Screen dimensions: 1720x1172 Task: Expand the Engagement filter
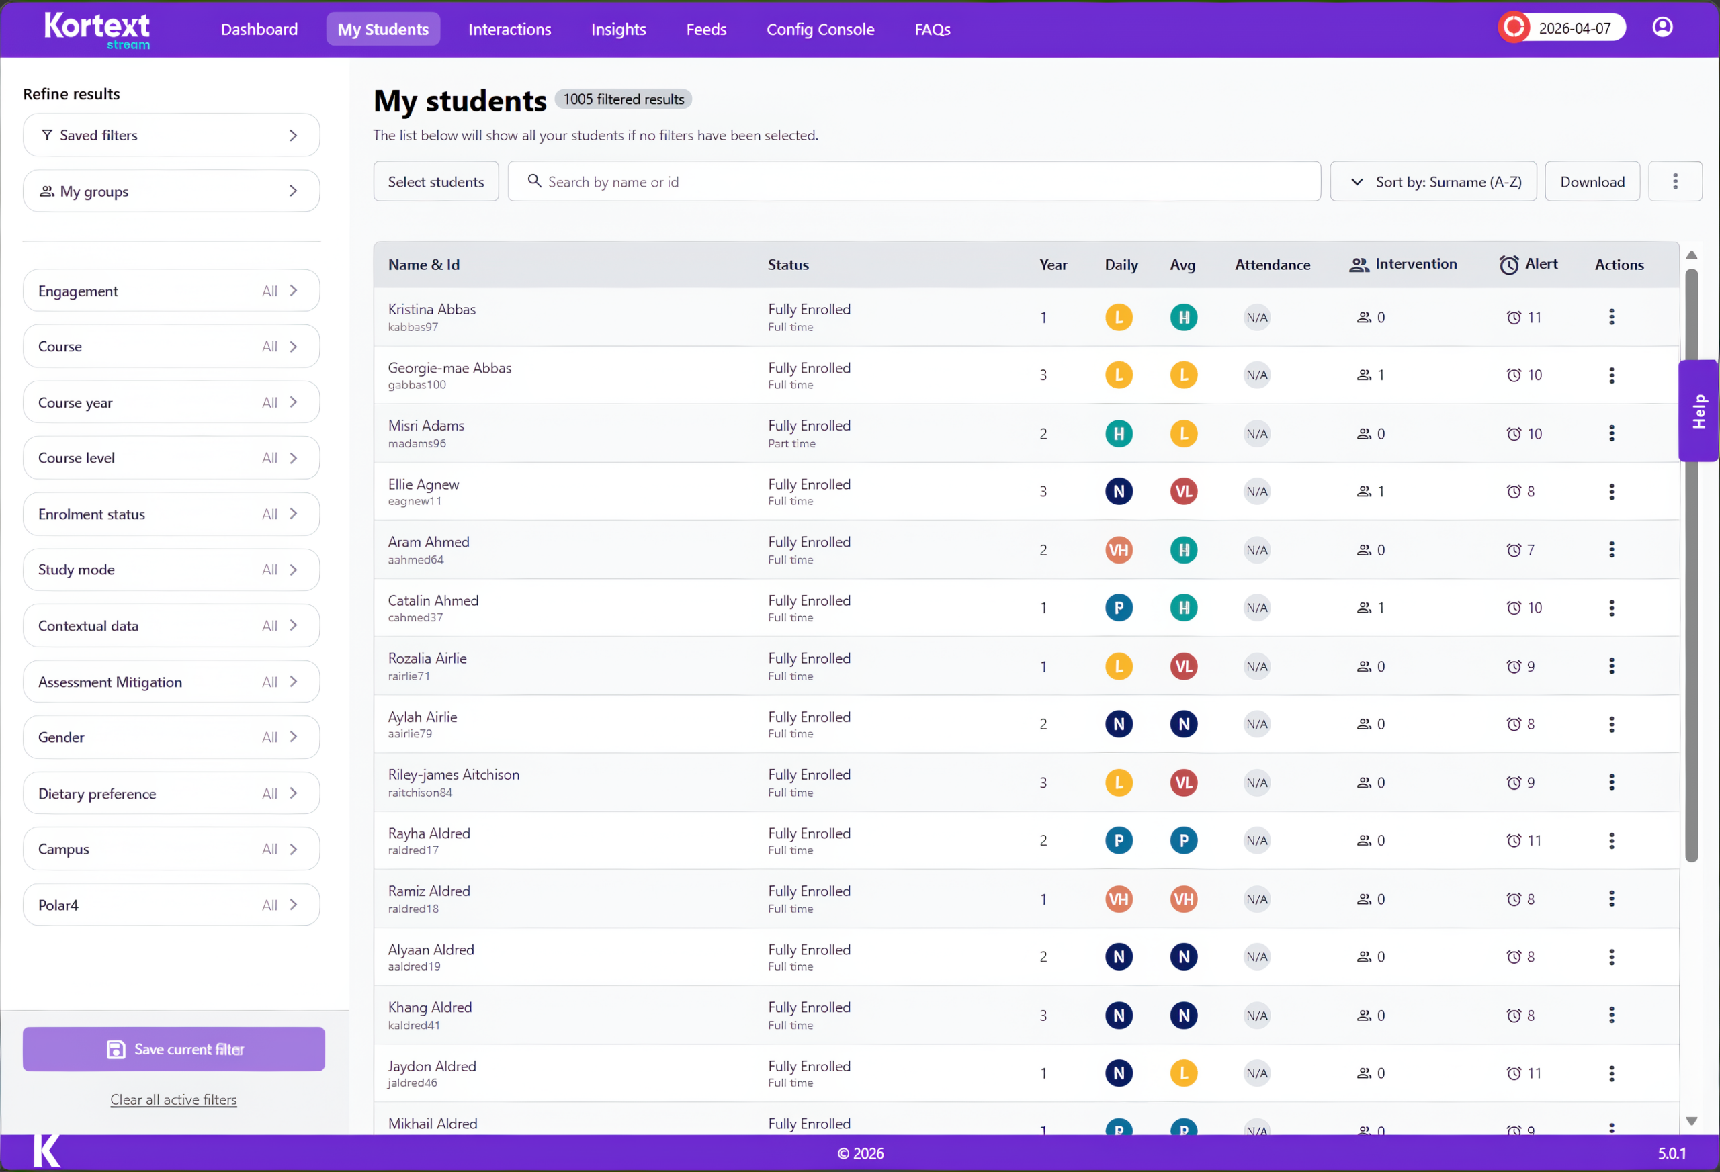[171, 291]
